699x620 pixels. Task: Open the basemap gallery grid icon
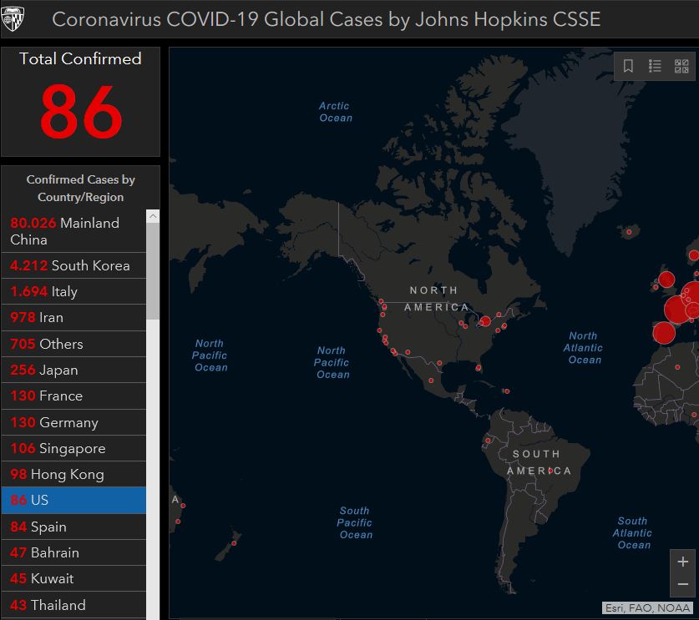(681, 66)
